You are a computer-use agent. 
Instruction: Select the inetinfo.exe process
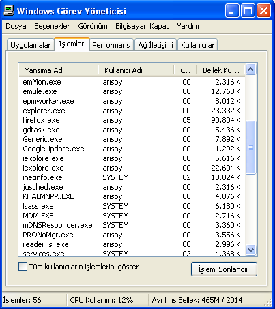[132, 177]
